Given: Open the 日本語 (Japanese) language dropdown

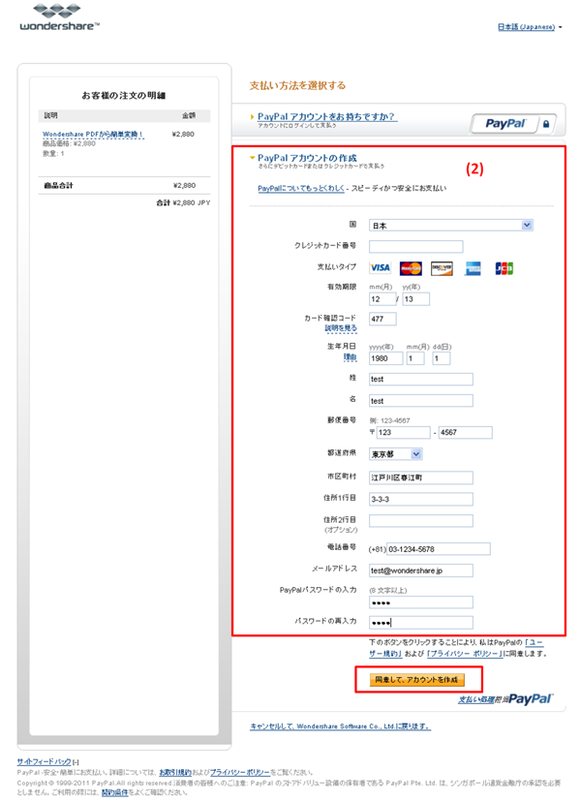Looking at the screenshot, I should point(530,26).
